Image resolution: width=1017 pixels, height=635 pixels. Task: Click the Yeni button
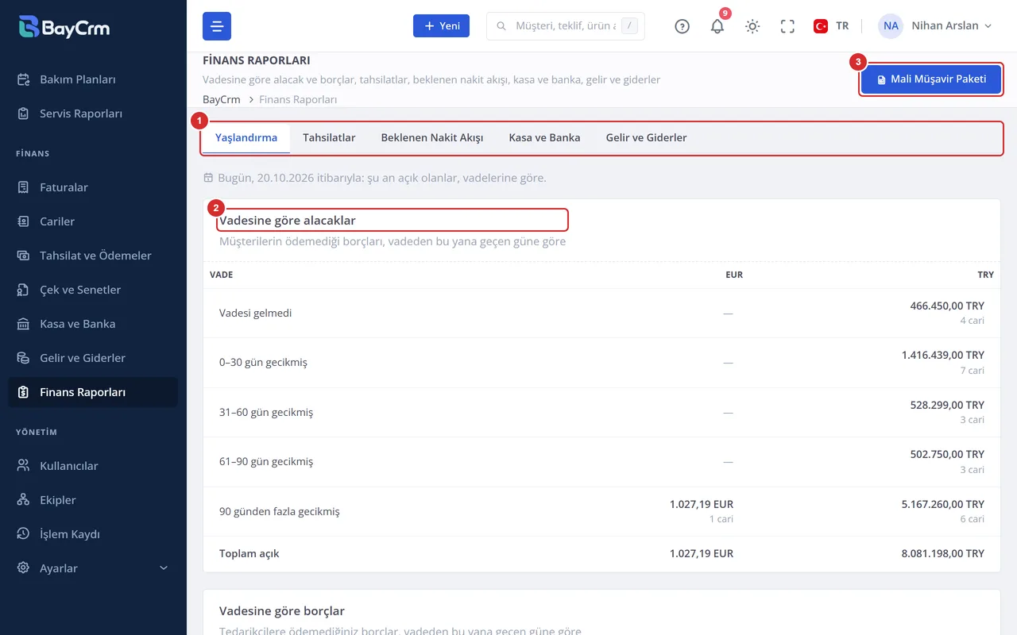tap(441, 26)
